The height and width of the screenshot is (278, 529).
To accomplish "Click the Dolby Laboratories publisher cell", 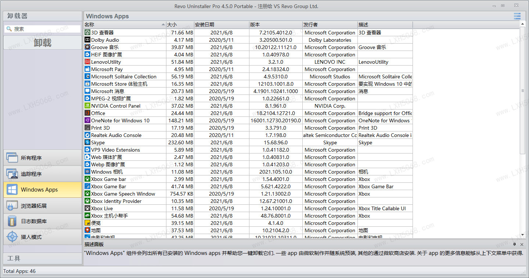I will pos(330,40).
